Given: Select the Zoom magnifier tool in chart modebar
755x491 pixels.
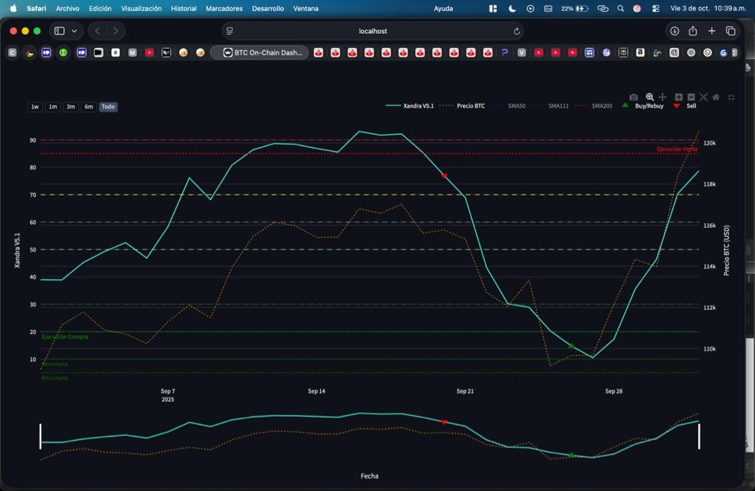Looking at the screenshot, I should (650, 97).
